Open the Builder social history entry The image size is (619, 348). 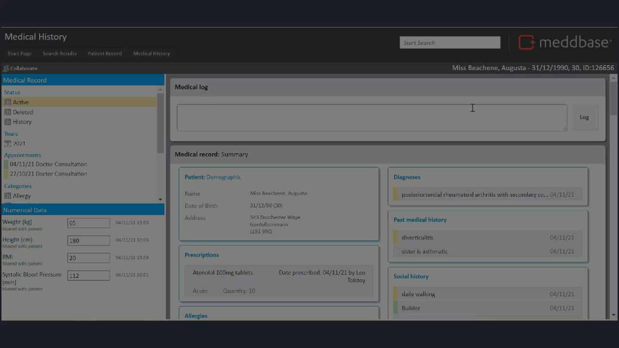pos(488,308)
